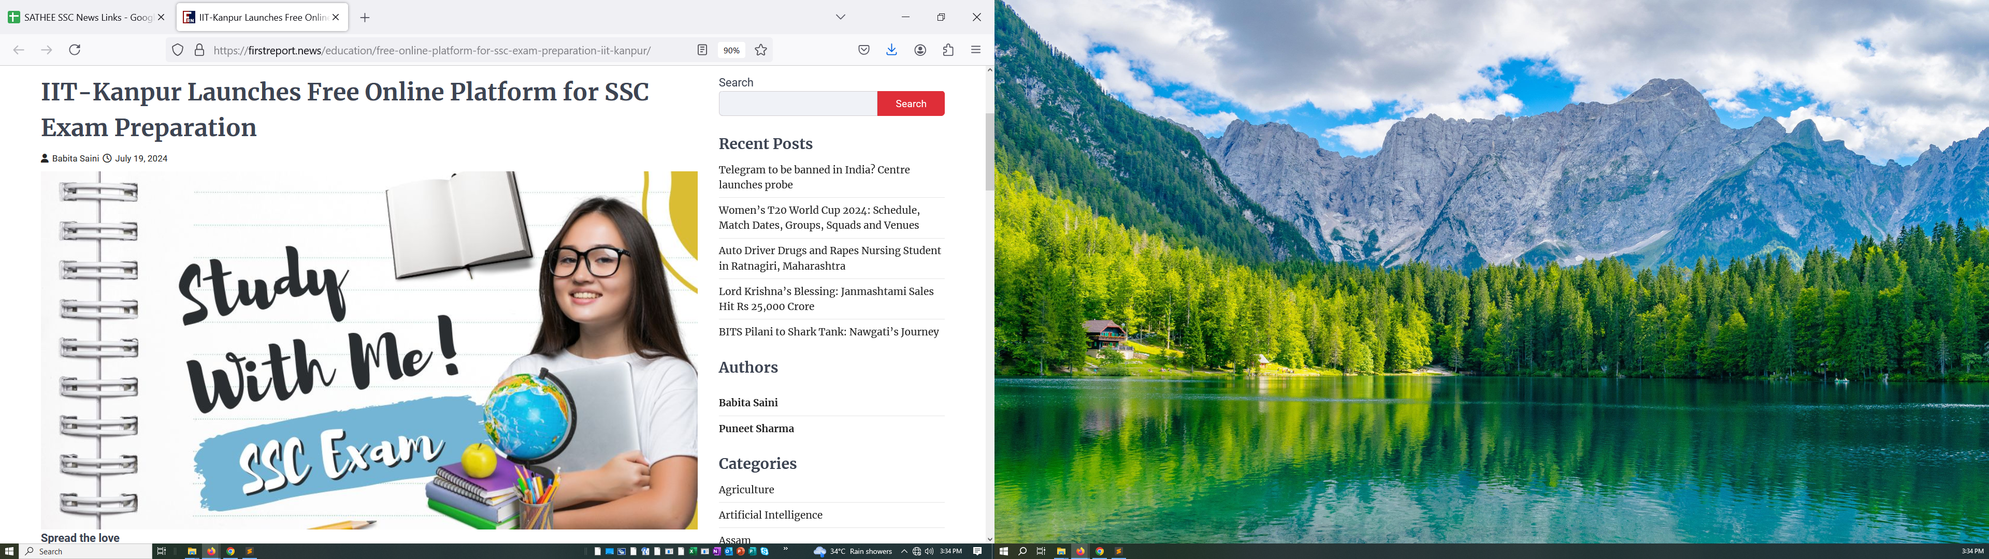Image resolution: width=1989 pixels, height=559 pixels.
Task: Click the July 19, 2024 date link
Action: [141, 158]
